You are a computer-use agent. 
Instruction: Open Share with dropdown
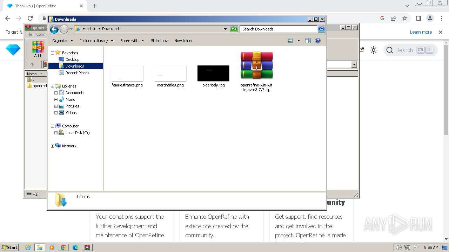[132, 41]
